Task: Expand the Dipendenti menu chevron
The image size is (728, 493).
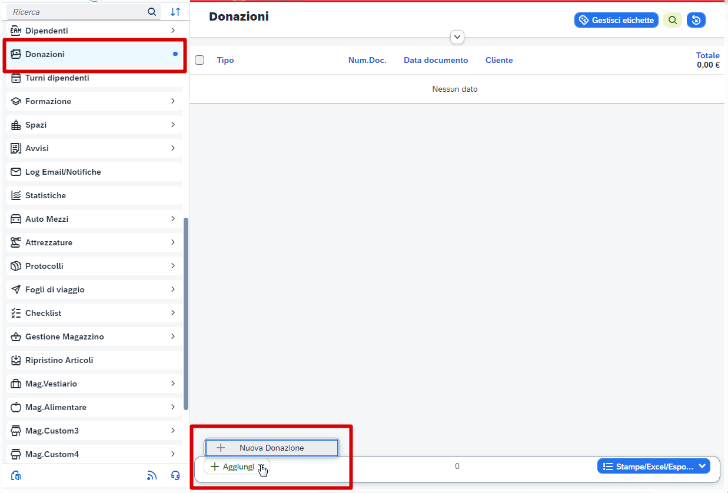Action: click(x=172, y=30)
